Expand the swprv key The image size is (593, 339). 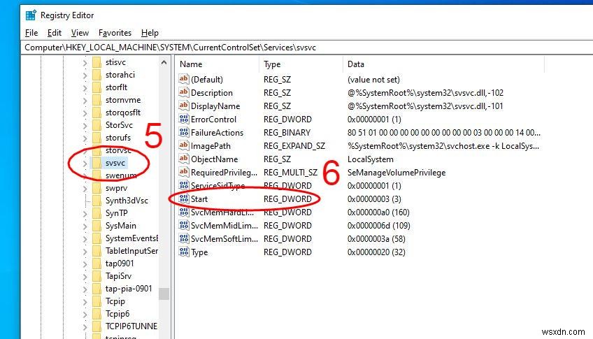(x=85, y=188)
